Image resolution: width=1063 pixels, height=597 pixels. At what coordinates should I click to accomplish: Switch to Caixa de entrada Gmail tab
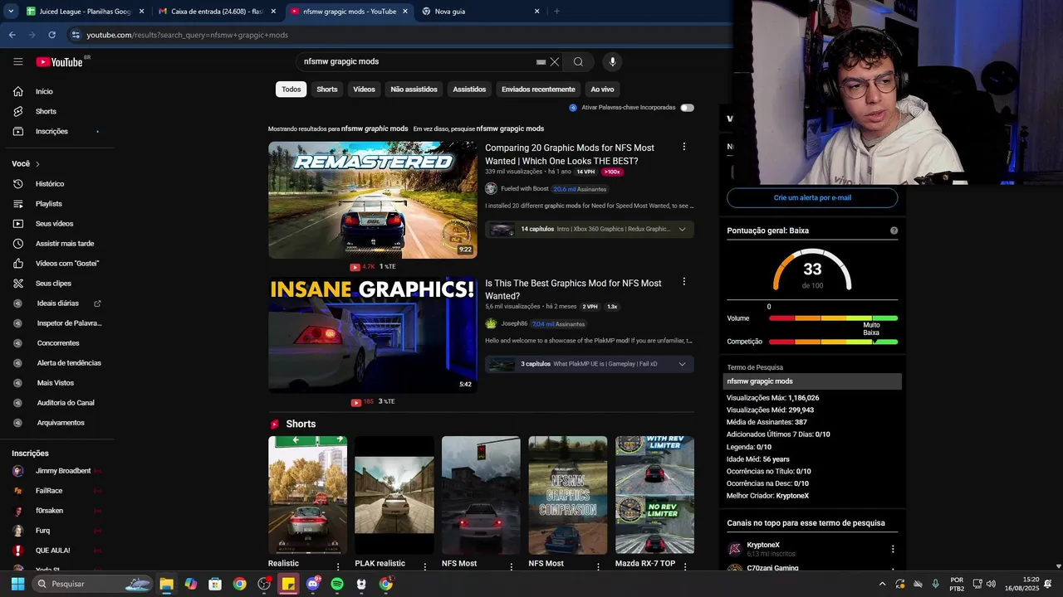click(218, 12)
